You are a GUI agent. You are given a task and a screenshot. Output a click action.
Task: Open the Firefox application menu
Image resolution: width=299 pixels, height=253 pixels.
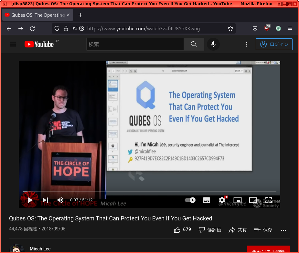click(x=290, y=28)
